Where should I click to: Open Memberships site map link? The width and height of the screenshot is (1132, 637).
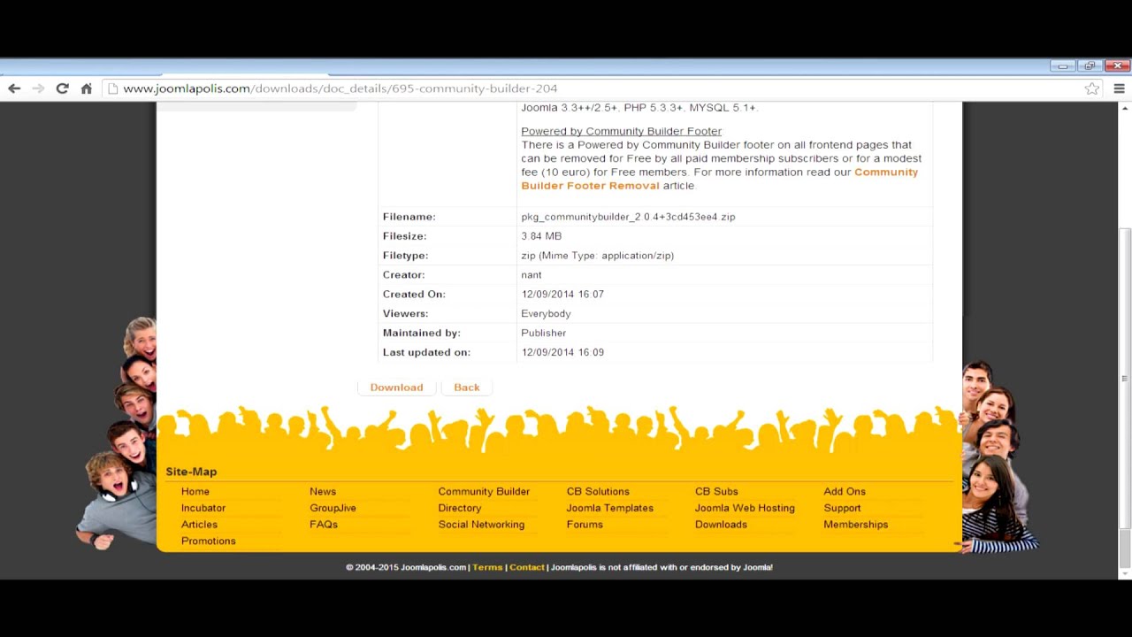[x=856, y=525]
